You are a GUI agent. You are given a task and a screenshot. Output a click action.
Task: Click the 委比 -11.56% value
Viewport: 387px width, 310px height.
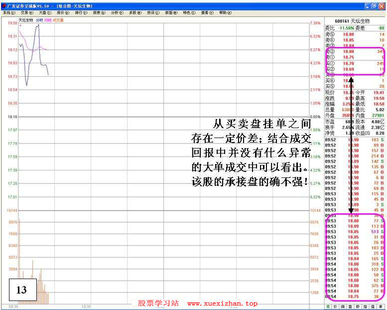pyautogui.click(x=347, y=28)
